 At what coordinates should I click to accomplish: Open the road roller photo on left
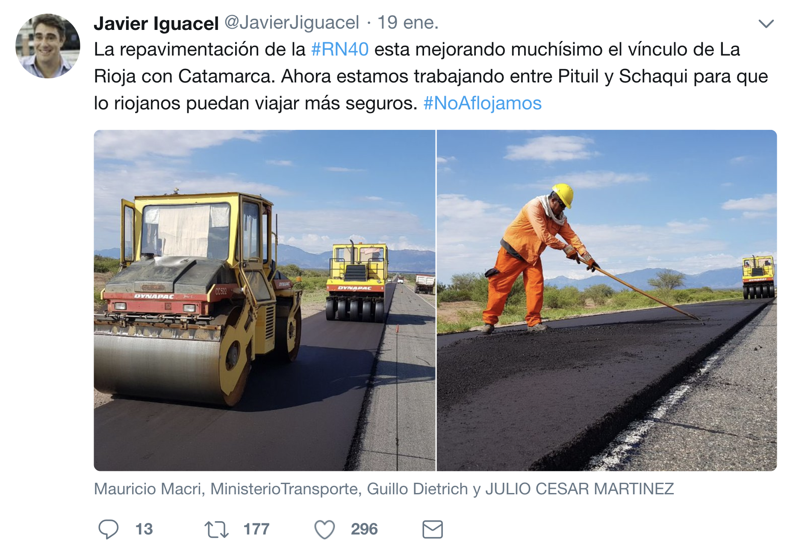(265, 300)
